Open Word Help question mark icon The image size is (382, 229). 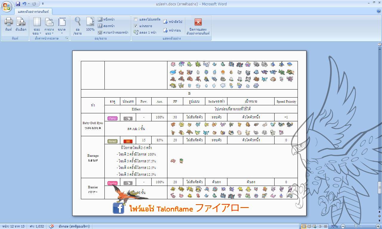379,11
